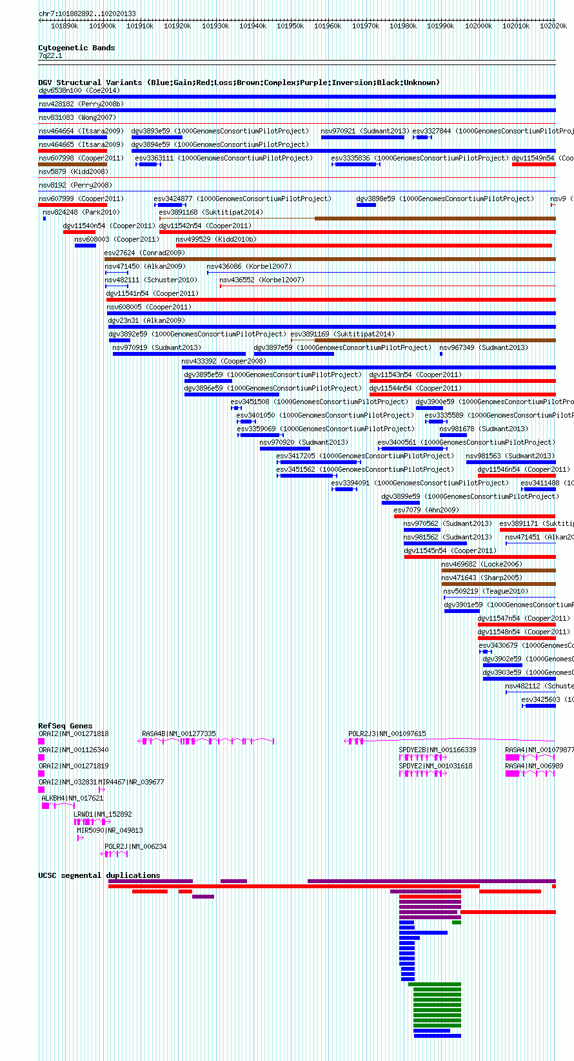Select the 7q22.1 band label

[x=50, y=56]
